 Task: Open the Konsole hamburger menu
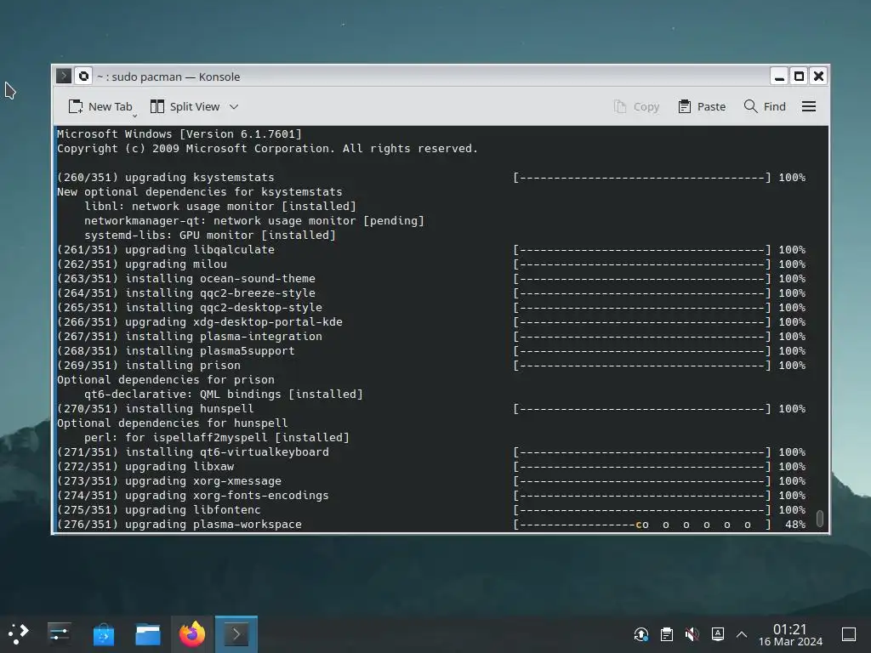tap(809, 106)
